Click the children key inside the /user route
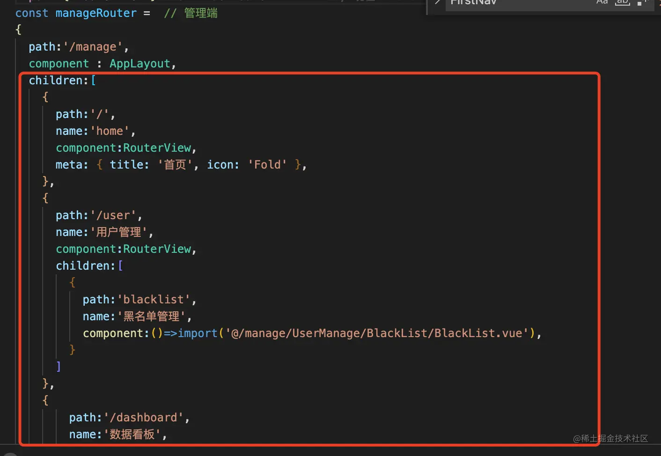The width and height of the screenshot is (661, 456). (x=82, y=266)
